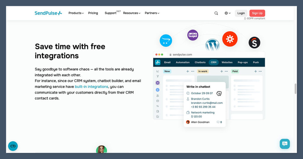The width and height of the screenshot is (303, 159).
Task: Click the OpenCart shopping cart icon
Action: 166,40
